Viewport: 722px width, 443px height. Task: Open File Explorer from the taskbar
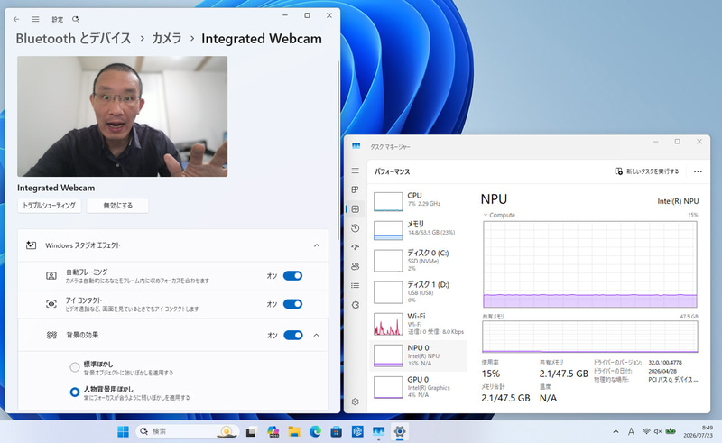294,431
